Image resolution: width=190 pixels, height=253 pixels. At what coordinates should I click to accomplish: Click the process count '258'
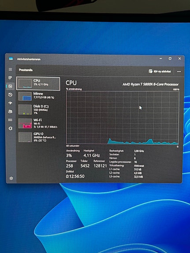(x=70, y=166)
